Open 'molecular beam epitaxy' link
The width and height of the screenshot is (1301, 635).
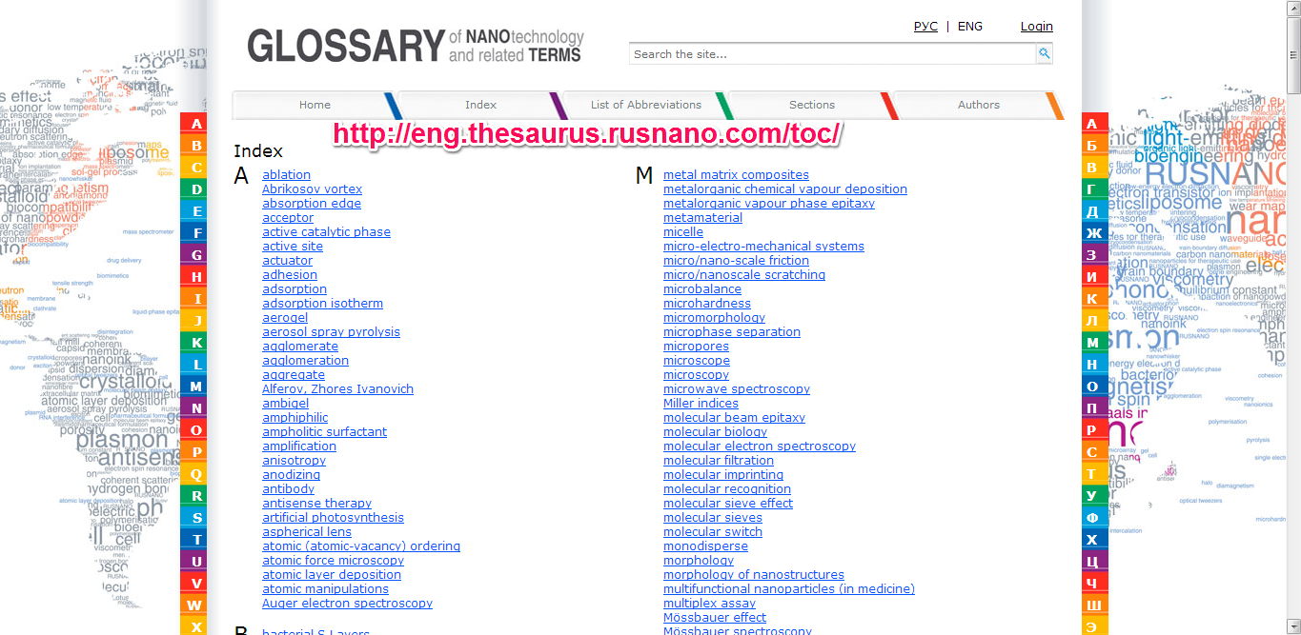tap(734, 418)
